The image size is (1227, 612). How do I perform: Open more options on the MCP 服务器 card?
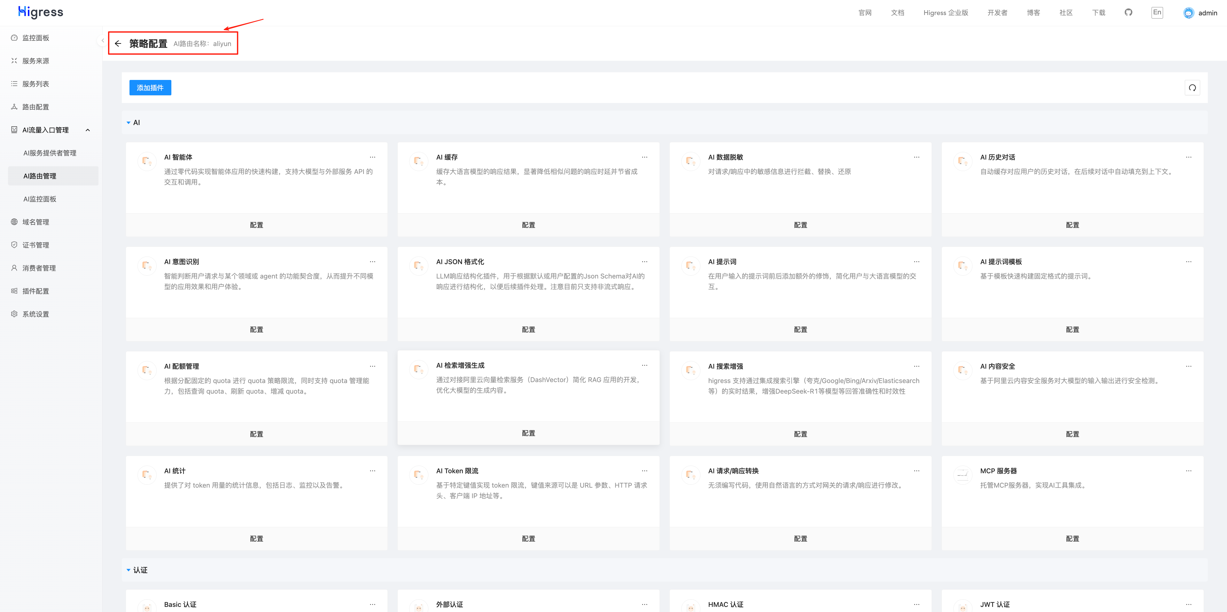(1188, 471)
